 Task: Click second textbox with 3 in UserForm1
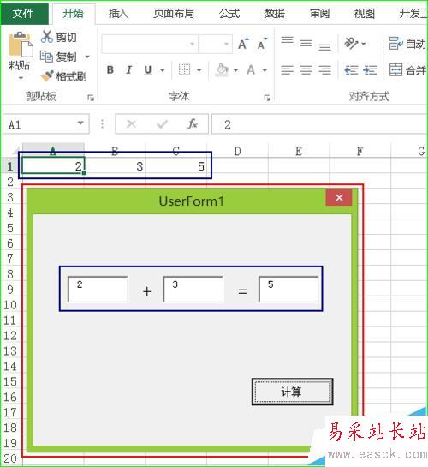(x=193, y=289)
